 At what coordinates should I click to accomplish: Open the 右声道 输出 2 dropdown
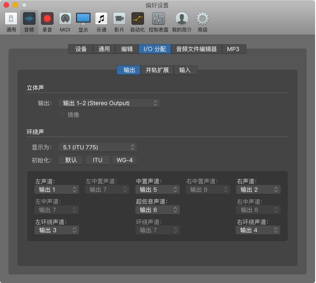[258, 190]
